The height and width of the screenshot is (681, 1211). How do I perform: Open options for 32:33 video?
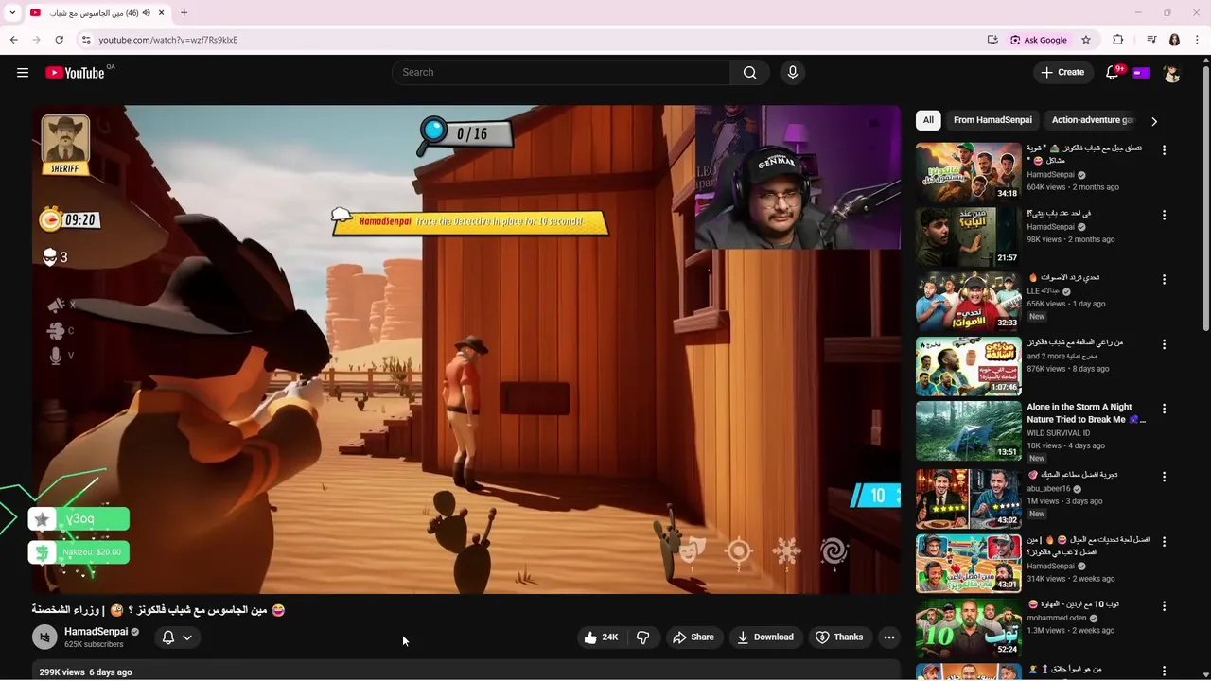[1164, 280]
